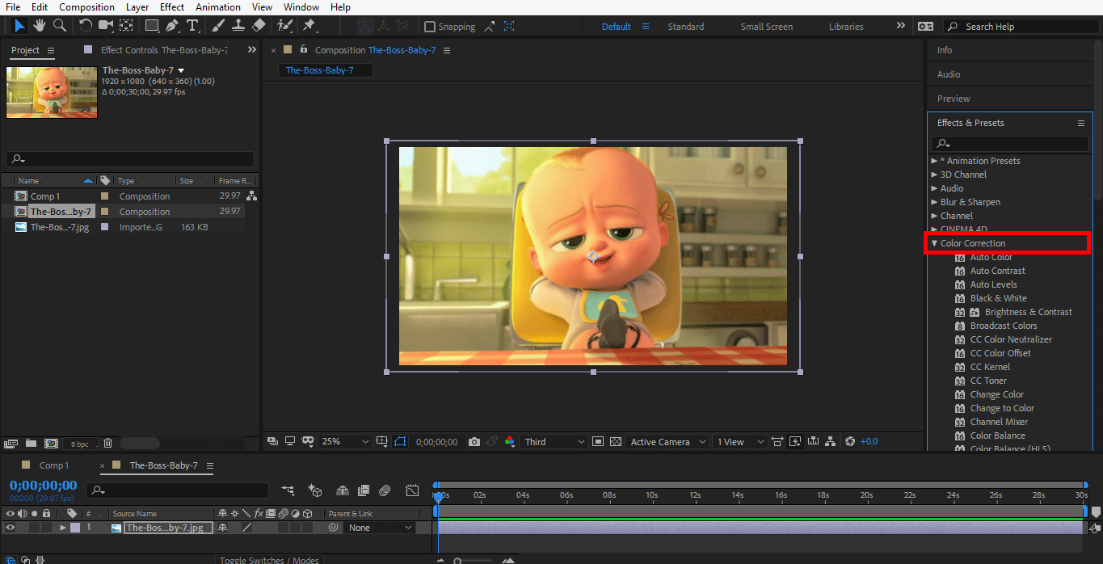Open the channel and color management settings swatch
The image size is (1103, 564).
[x=510, y=441]
